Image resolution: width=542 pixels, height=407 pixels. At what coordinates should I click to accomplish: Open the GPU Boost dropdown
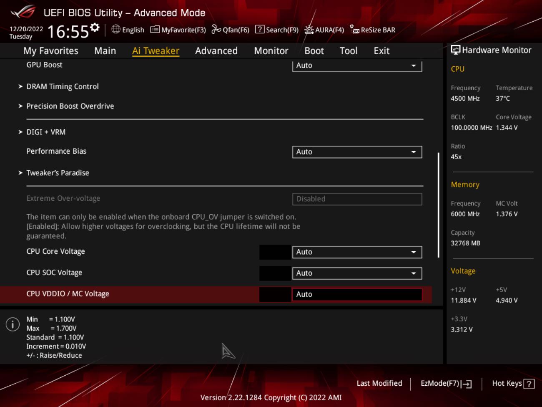(357, 66)
